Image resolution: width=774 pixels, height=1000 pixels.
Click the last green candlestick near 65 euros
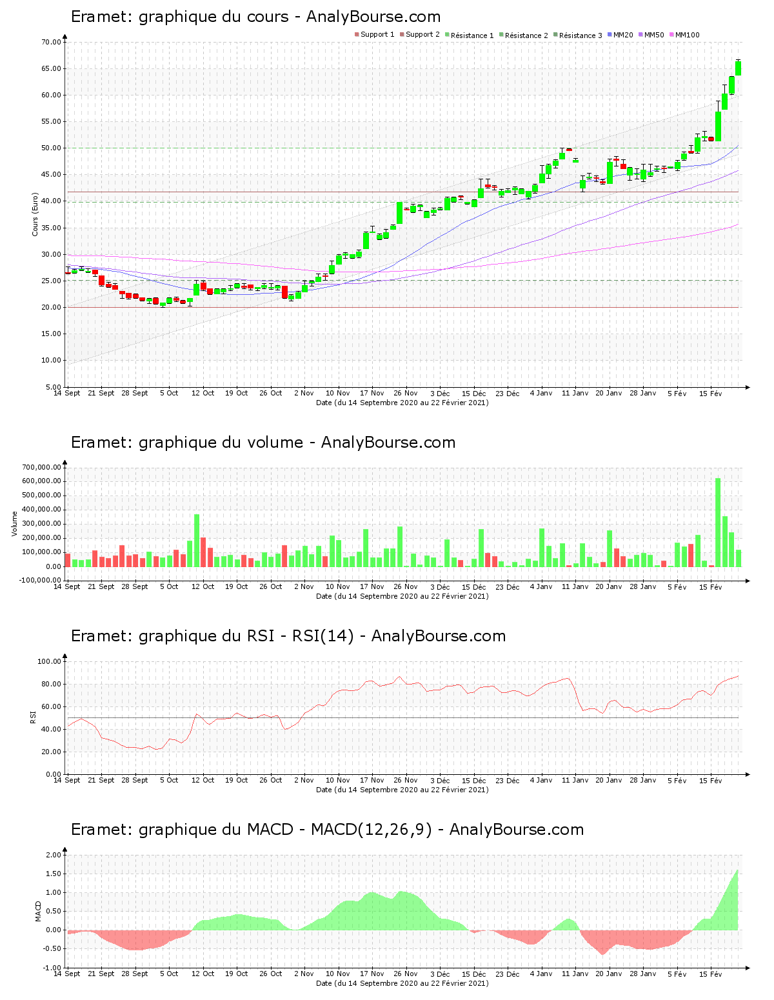click(x=739, y=68)
